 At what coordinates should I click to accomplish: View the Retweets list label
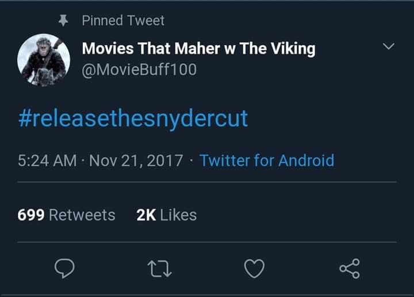point(82,215)
